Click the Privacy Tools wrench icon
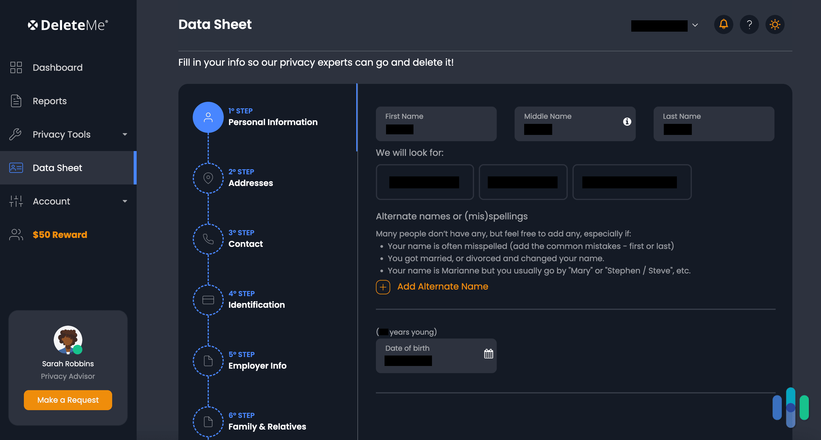 [16, 134]
